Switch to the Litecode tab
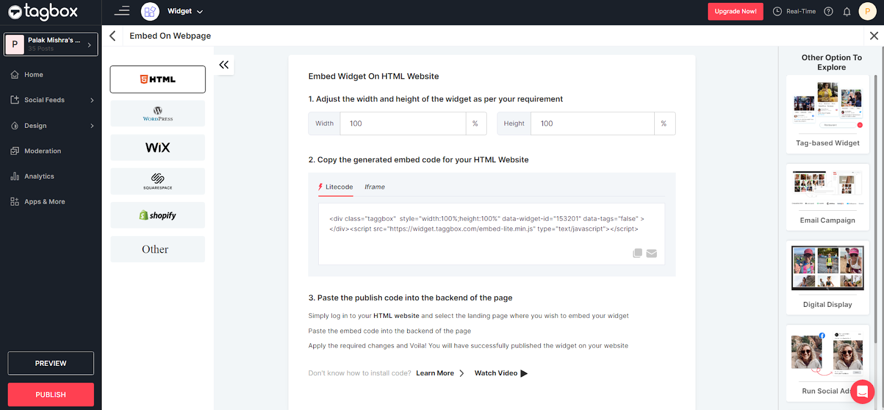 (x=335, y=187)
